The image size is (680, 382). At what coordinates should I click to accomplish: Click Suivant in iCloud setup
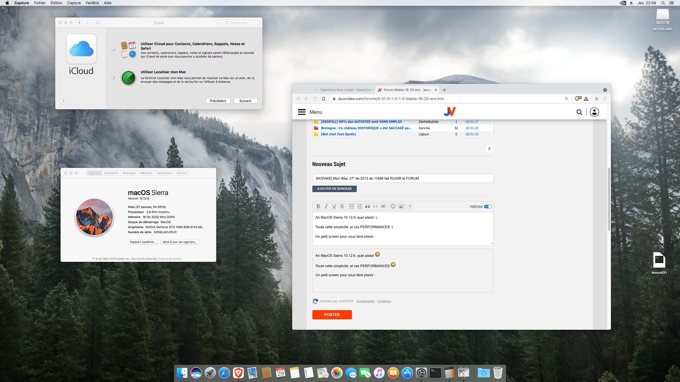pos(245,101)
